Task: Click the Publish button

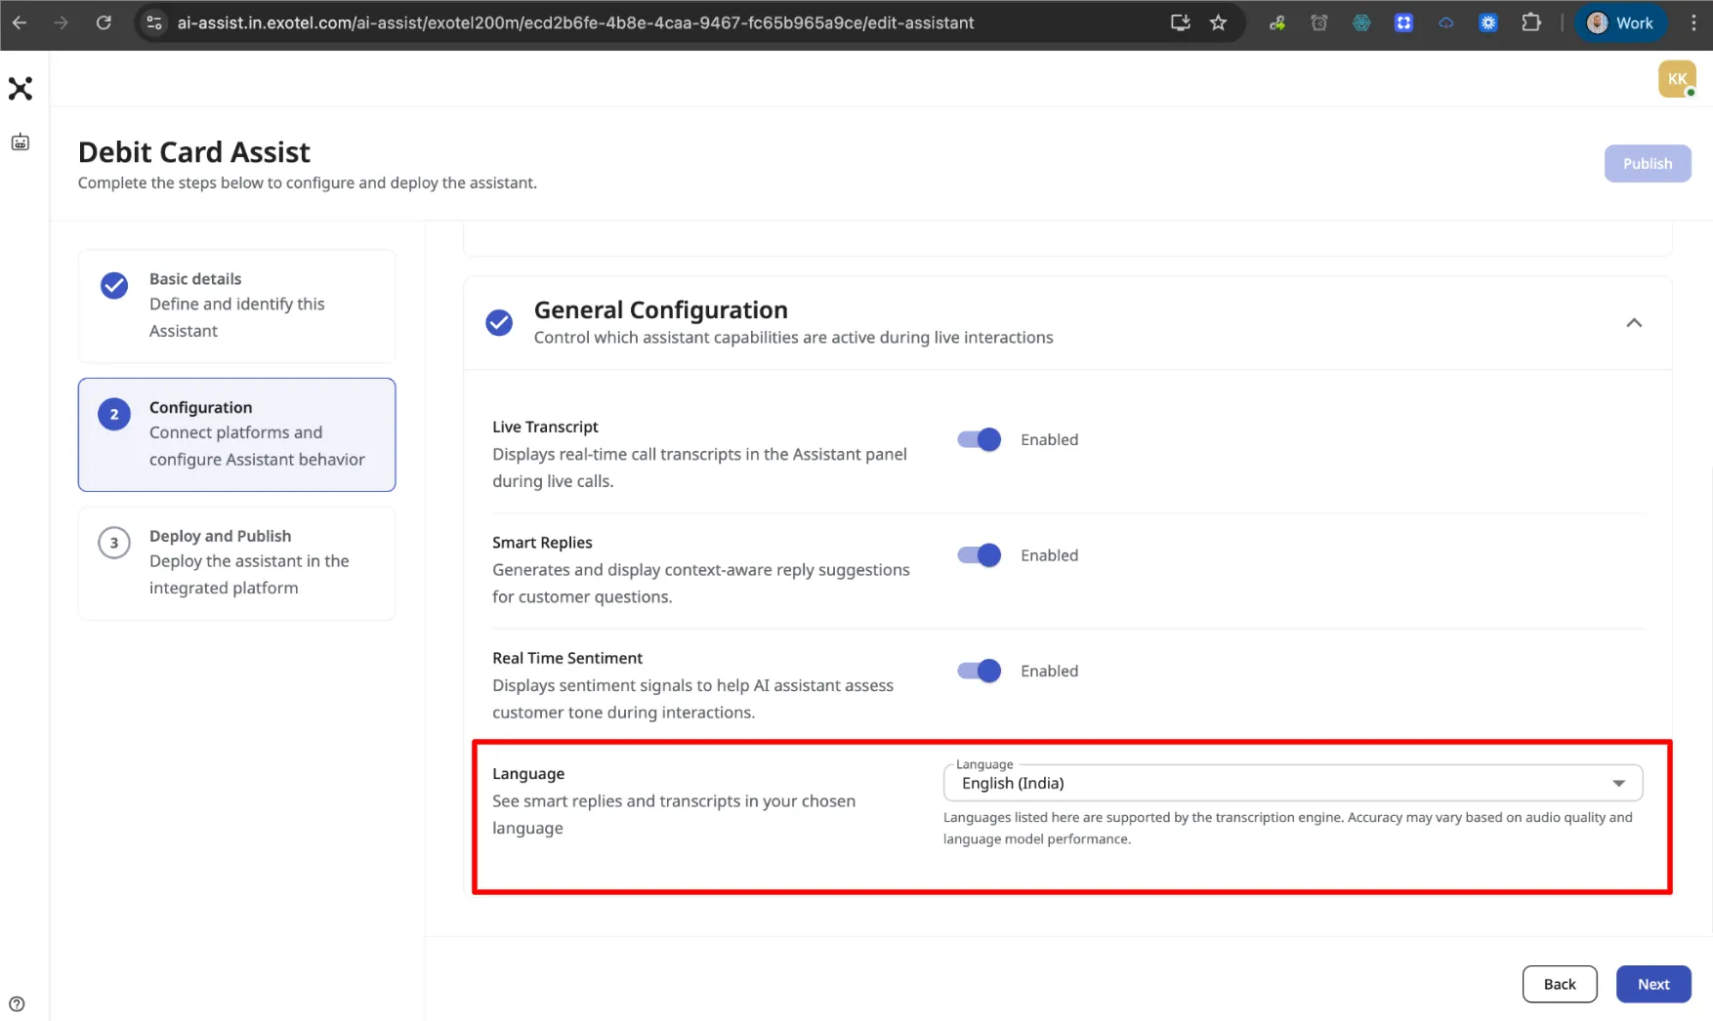Action: [x=1648, y=163]
